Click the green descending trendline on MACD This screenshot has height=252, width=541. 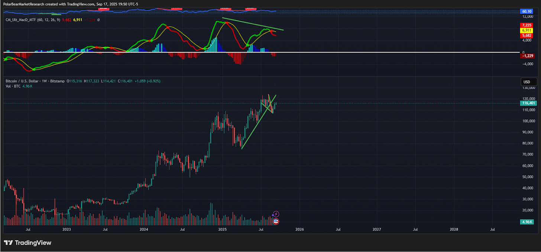(x=253, y=24)
